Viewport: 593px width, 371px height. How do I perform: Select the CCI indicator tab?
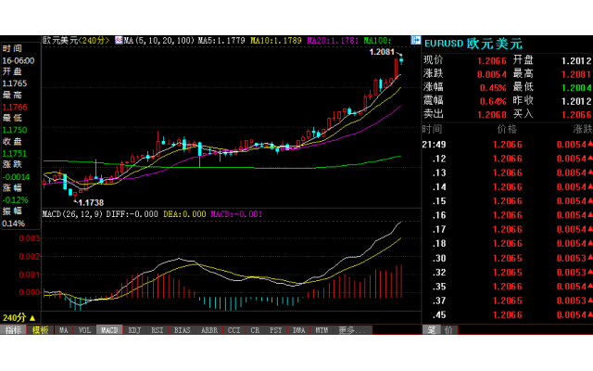point(233,329)
